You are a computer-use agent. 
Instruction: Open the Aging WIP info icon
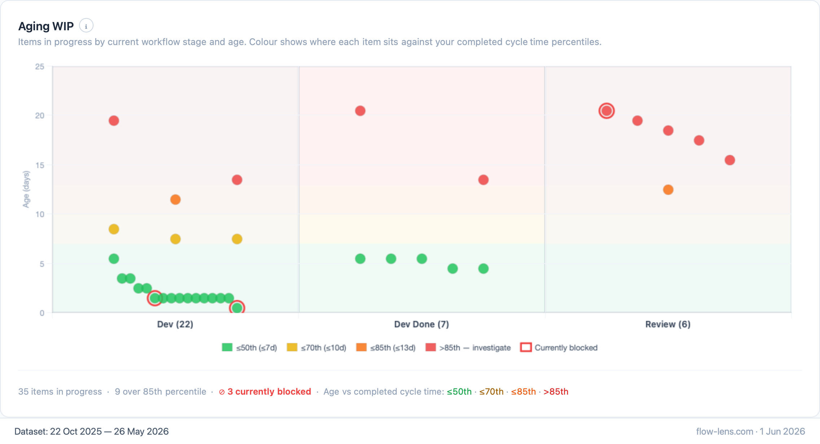[86, 26]
